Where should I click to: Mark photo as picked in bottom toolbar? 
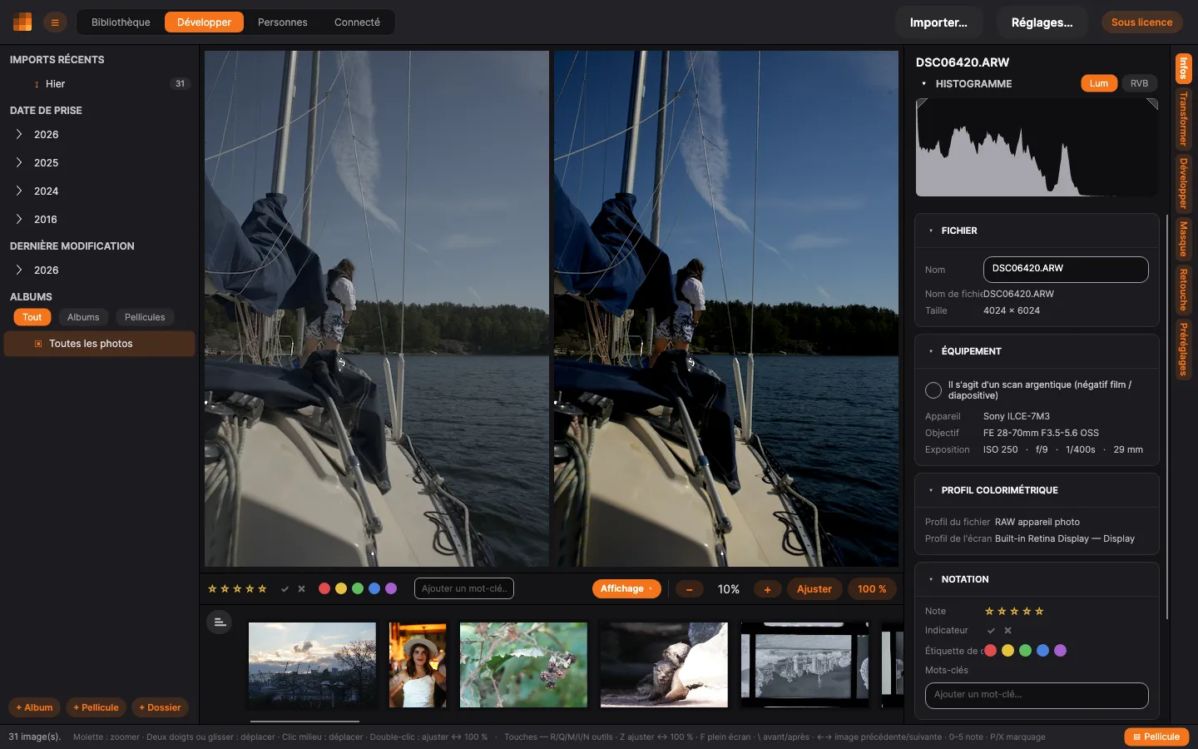(x=285, y=589)
